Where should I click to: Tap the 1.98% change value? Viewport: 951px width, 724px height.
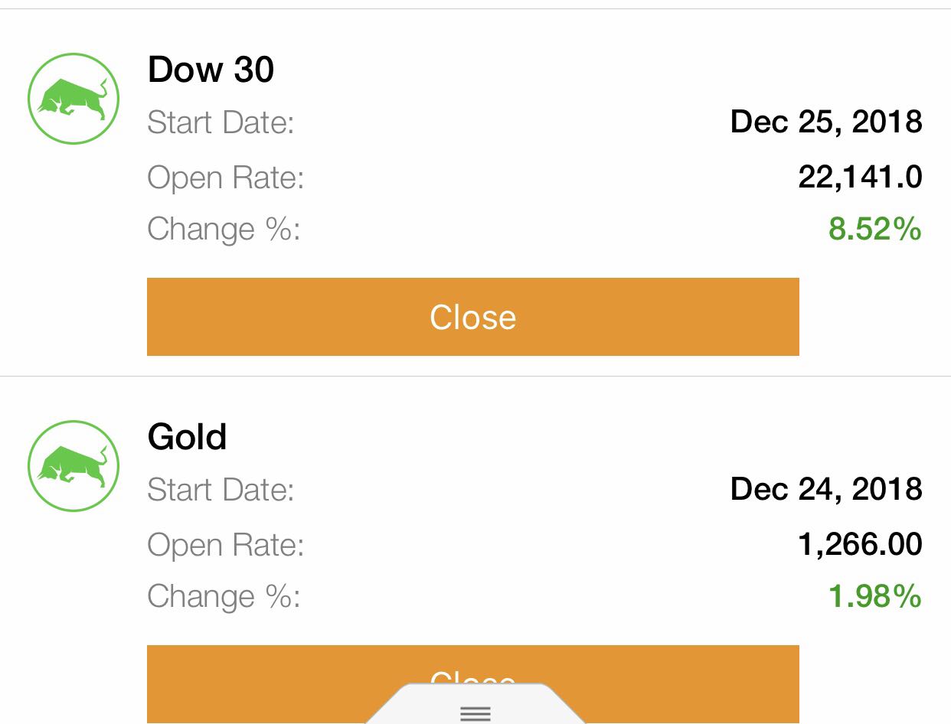pyautogui.click(x=874, y=596)
